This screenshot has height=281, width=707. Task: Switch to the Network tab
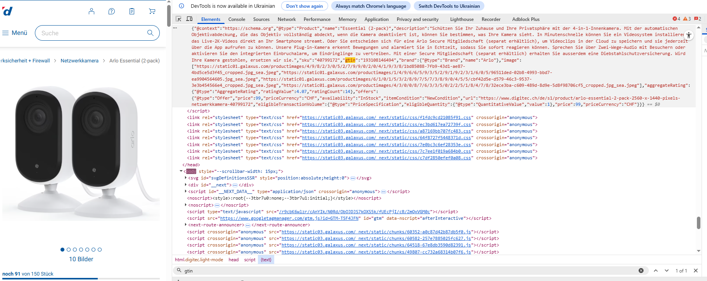(287, 19)
